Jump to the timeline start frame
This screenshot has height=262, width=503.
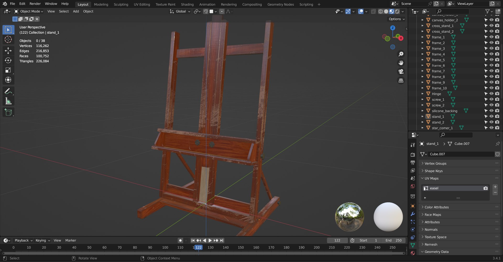[193, 240]
